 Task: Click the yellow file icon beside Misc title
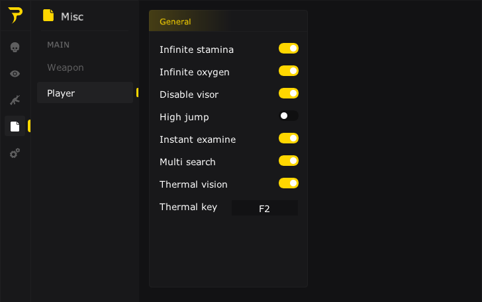click(48, 16)
